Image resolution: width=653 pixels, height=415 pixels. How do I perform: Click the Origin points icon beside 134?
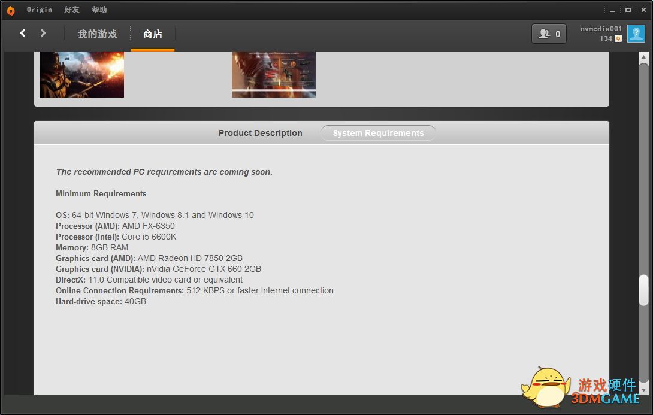pyautogui.click(x=618, y=38)
